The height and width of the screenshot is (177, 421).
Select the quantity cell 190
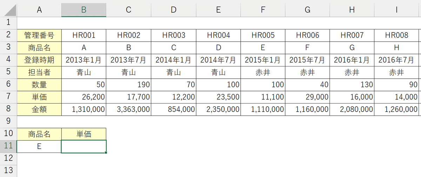coord(128,84)
